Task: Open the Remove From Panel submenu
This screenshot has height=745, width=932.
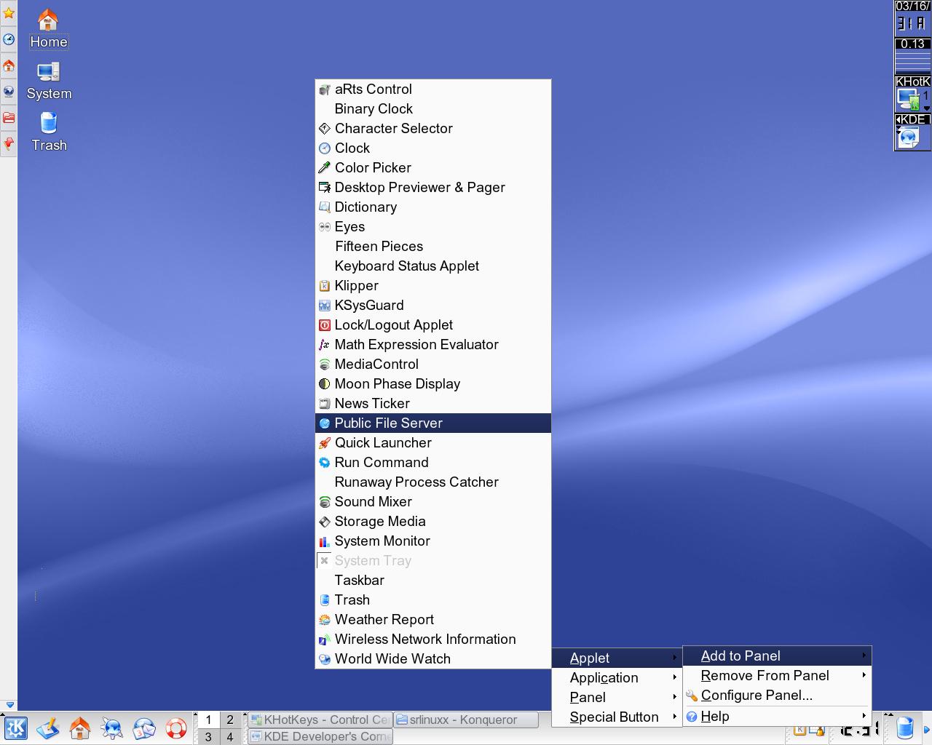Action: coord(777,675)
